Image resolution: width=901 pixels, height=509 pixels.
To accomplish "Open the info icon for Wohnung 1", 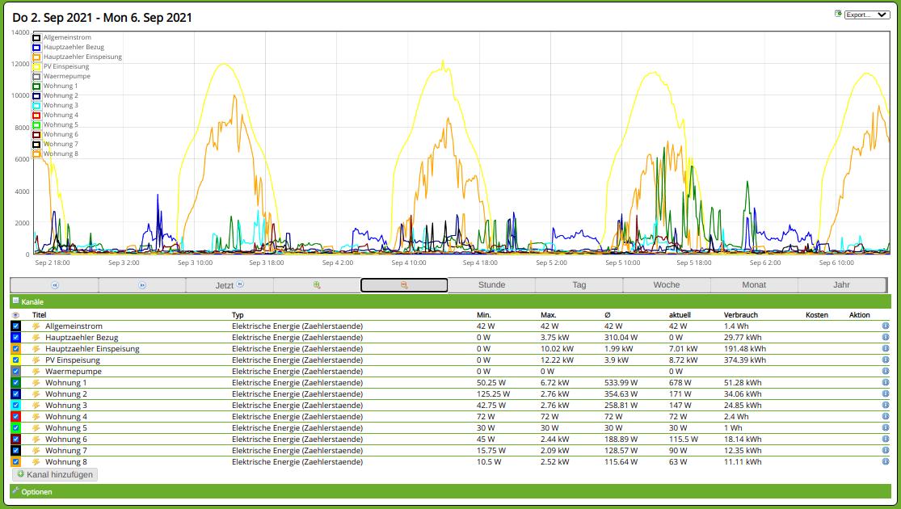I will point(886,383).
